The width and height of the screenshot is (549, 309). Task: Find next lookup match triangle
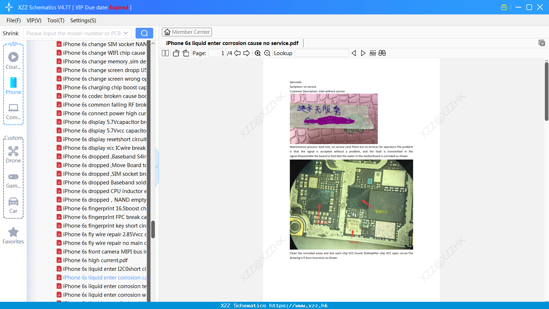[x=363, y=53]
